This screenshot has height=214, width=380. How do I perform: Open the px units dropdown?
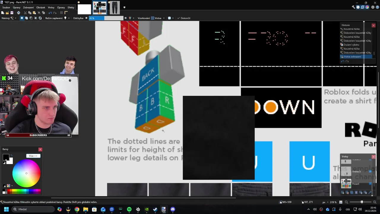point(325,202)
